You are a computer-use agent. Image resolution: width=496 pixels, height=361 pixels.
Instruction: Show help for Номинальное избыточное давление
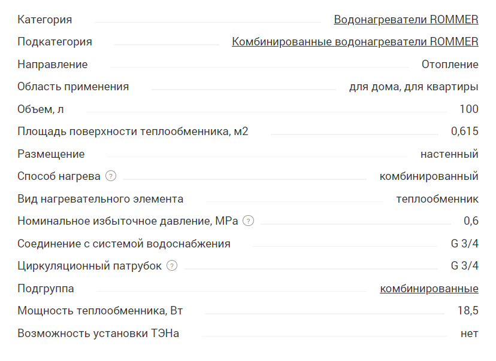coord(249,221)
